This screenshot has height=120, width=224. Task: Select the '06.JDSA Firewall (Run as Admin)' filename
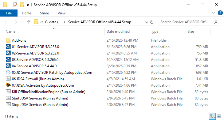click(x=38, y=79)
